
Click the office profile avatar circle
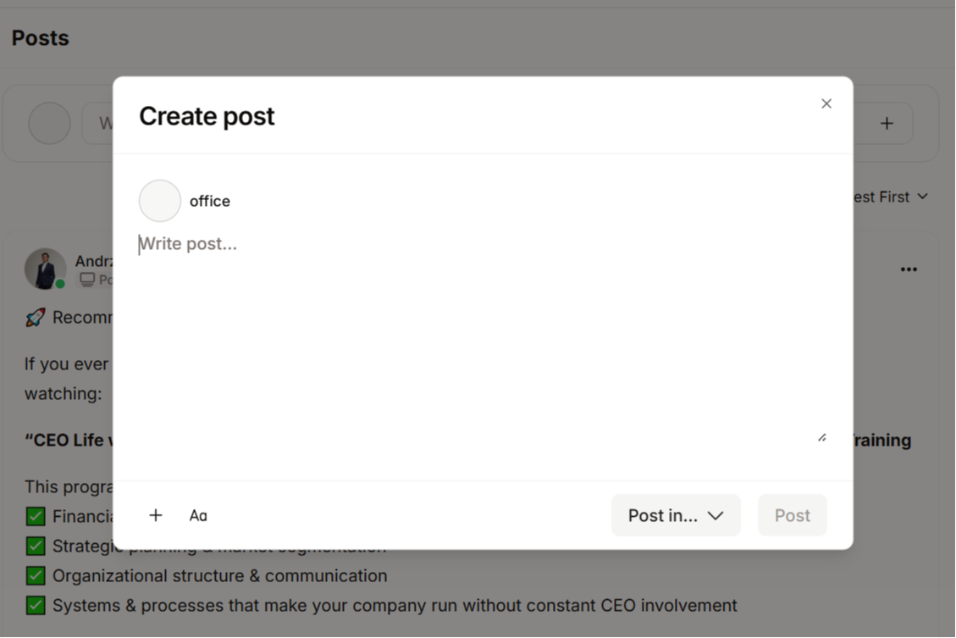click(160, 201)
